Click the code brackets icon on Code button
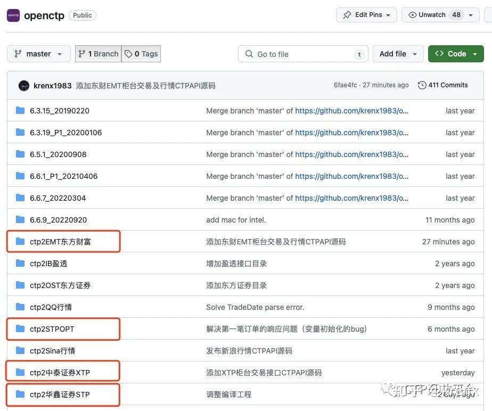 439,54
